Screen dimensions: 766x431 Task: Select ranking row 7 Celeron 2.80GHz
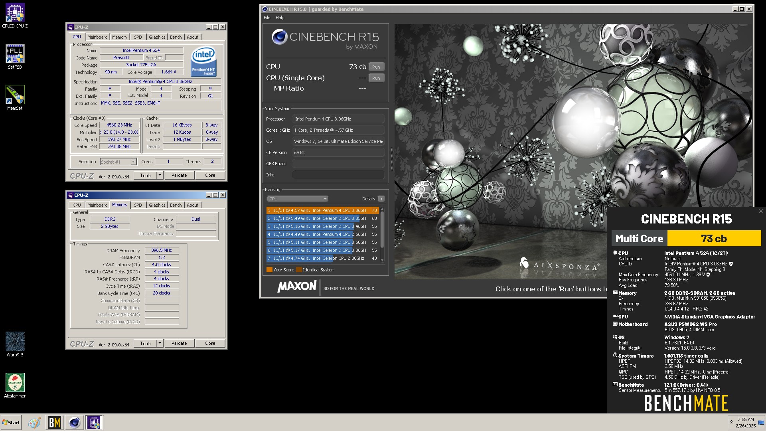coord(322,258)
